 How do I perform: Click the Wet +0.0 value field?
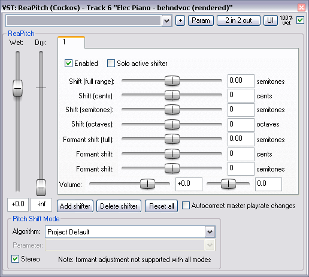click(x=18, y=204)
